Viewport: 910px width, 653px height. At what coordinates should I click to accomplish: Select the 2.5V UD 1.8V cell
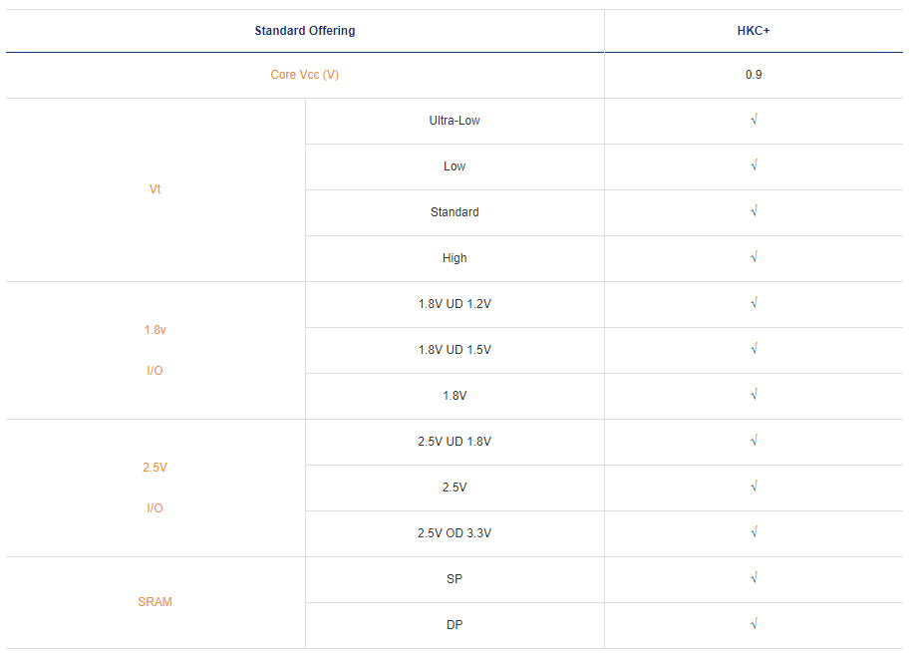click(455, 442)
